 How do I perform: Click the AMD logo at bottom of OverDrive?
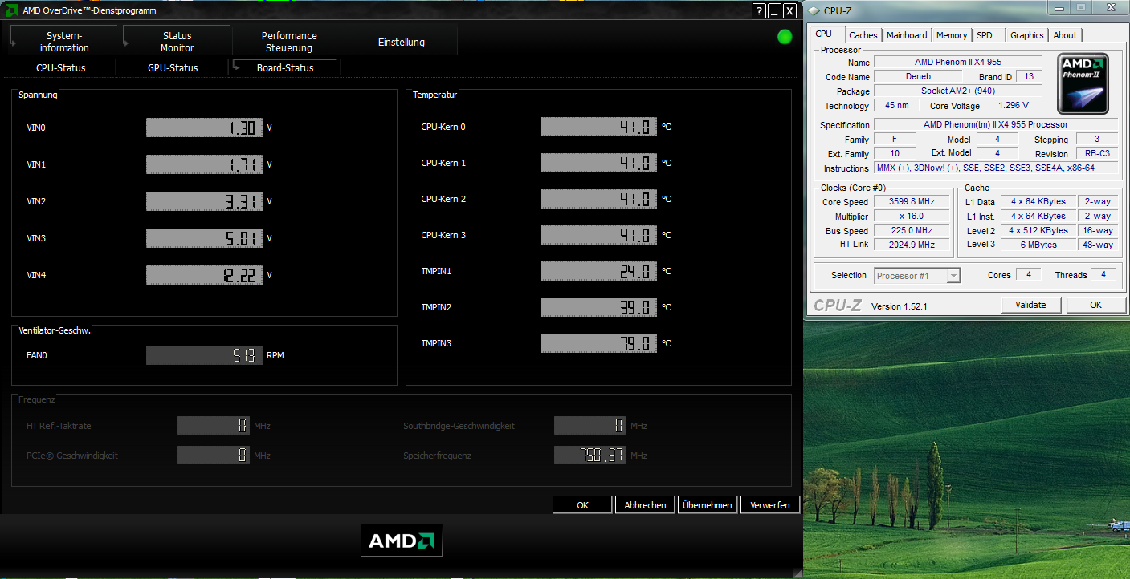[402, 541]
